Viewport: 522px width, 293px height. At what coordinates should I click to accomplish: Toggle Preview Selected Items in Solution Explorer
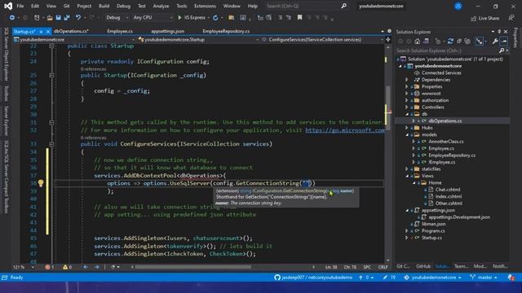[x=504, y=42]
